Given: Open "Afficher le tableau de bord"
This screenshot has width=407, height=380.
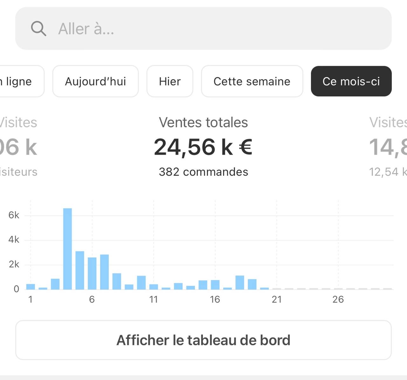Looking at the screenshot, I should point(203,340).
